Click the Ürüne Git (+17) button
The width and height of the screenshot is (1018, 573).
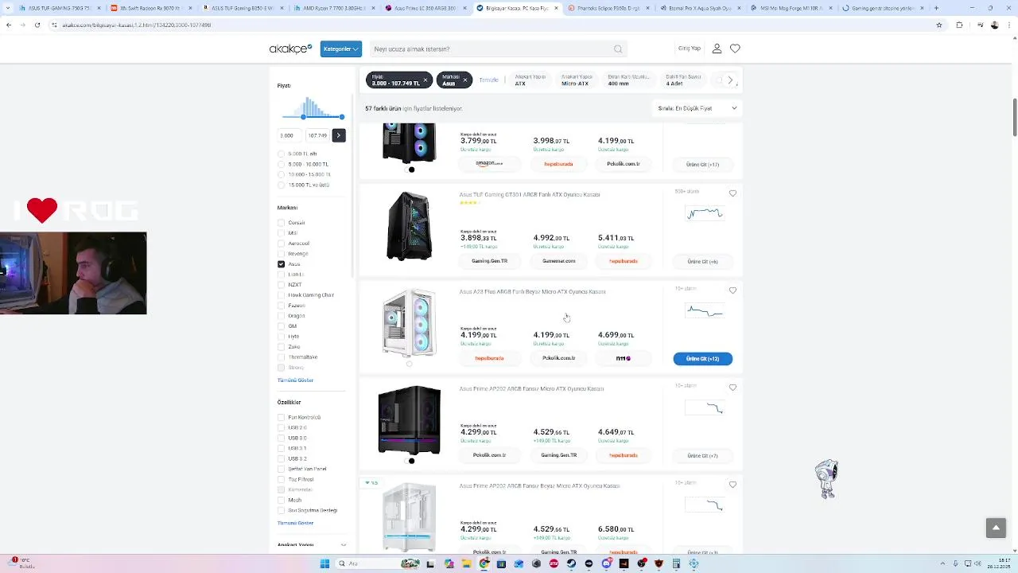click(702, 165)
